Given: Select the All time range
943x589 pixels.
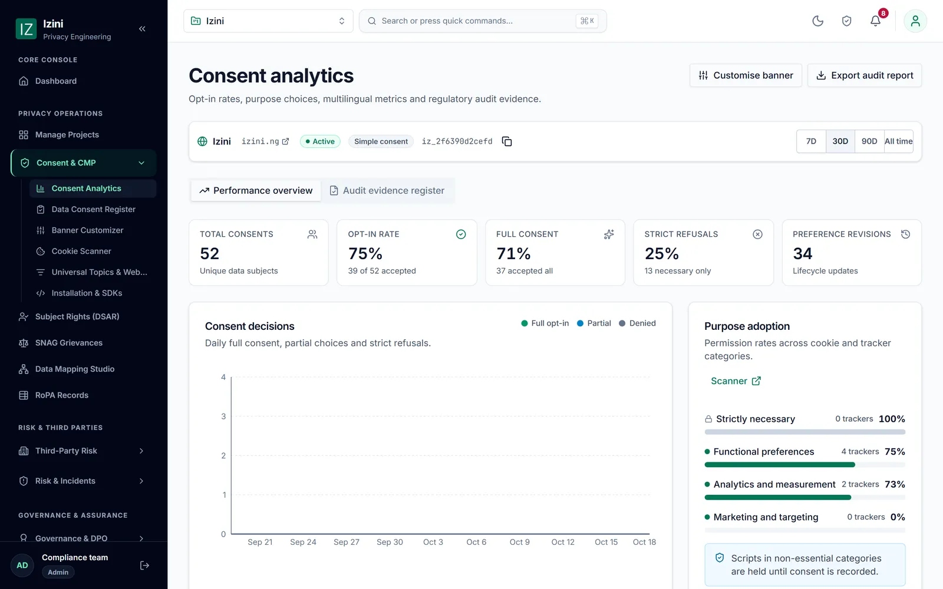Looking at the screenshot, I should (899, 141).
